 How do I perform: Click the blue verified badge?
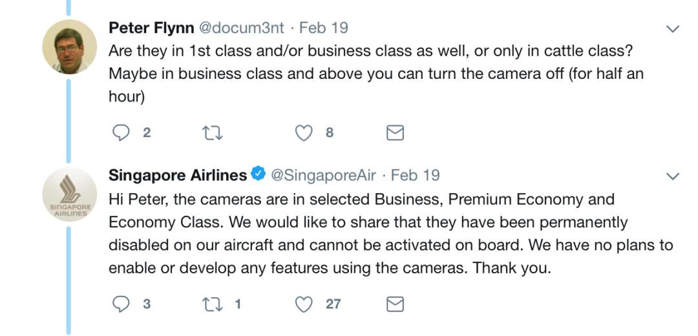259,174
